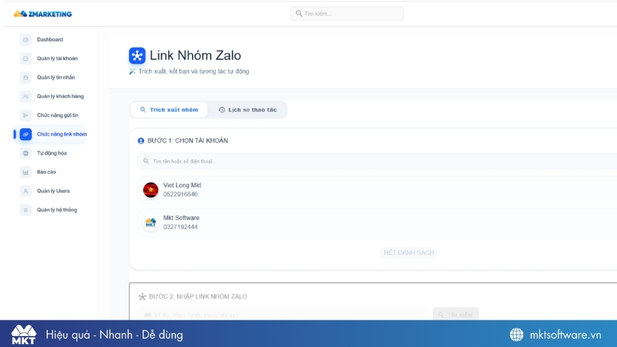This screenshot has width=617, height=347.
Task: Open the Dashboard menu item
Action: 50,40
